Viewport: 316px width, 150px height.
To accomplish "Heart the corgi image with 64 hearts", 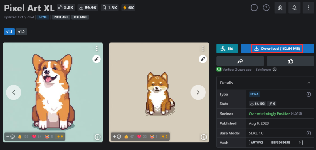I will click(x=37, y=137).
